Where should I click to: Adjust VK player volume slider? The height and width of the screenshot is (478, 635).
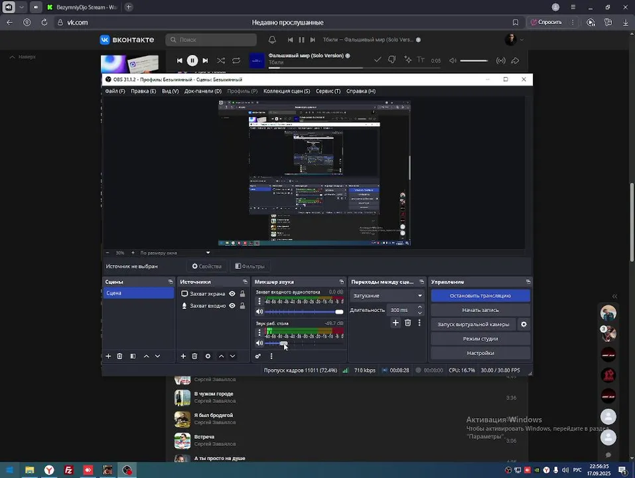(474, 60)
